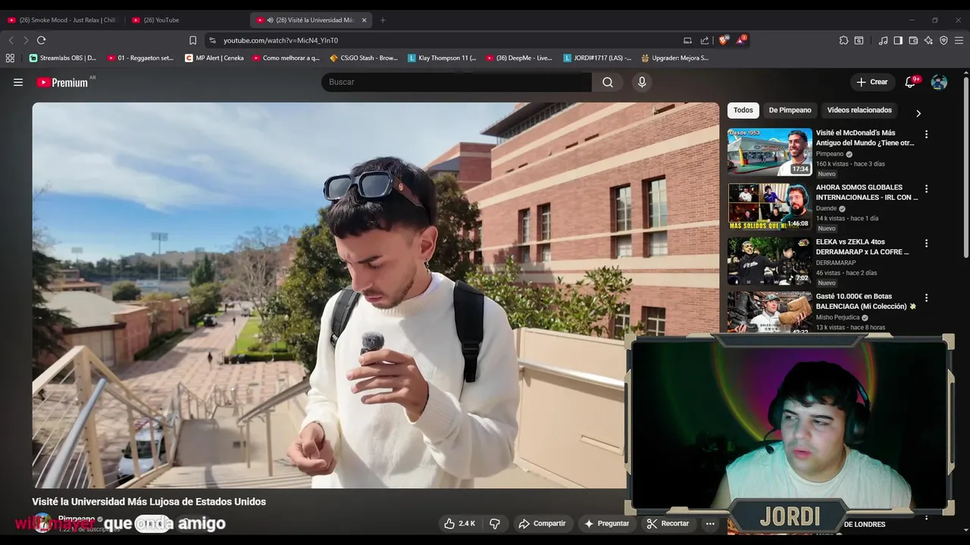970x545 pixels.
Task: Open site settings icon in address bar
Action: click(212, 40)
